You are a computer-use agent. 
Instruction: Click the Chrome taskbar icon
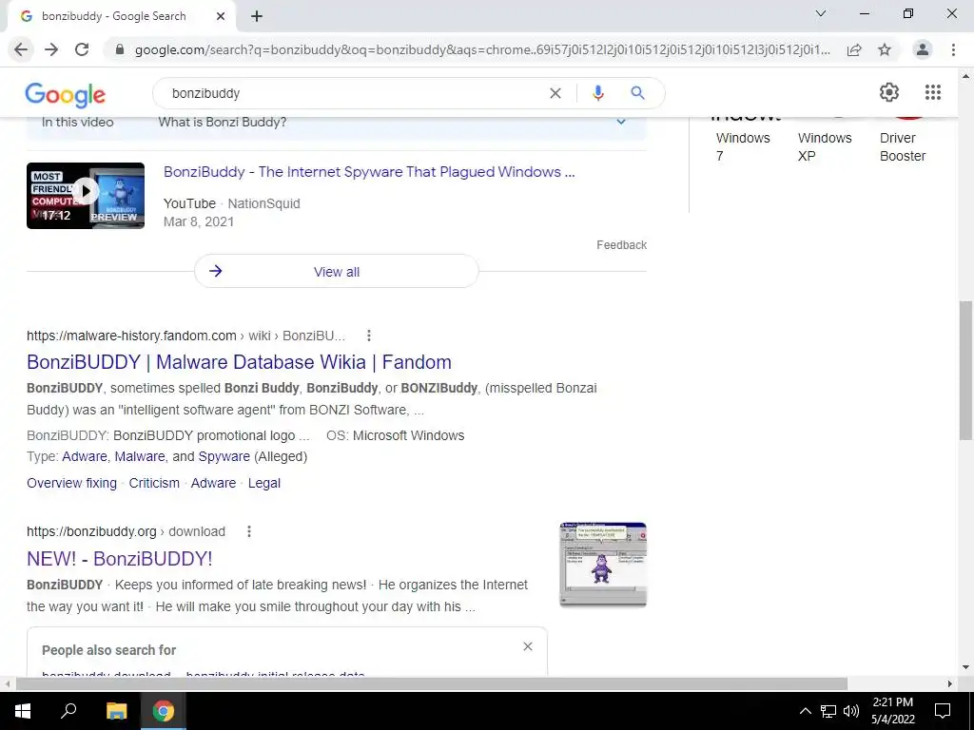tap(164, 711)
